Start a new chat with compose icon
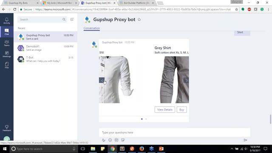 coord(72,20)
